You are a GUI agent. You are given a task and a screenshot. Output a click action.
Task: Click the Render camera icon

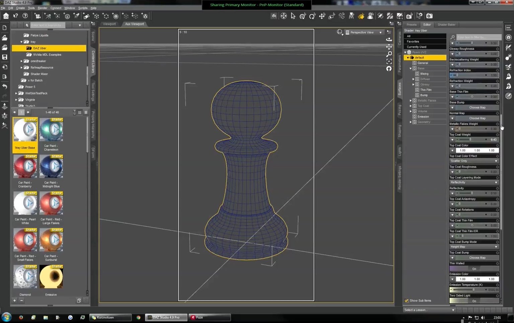[x=429, y=16]
